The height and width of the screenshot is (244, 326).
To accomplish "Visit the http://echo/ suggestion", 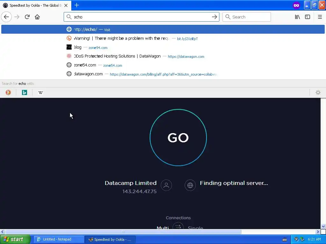I will (x=163, y=29).
